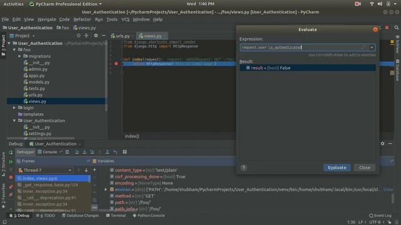Open the Event Log

click(x=380, y=216)
